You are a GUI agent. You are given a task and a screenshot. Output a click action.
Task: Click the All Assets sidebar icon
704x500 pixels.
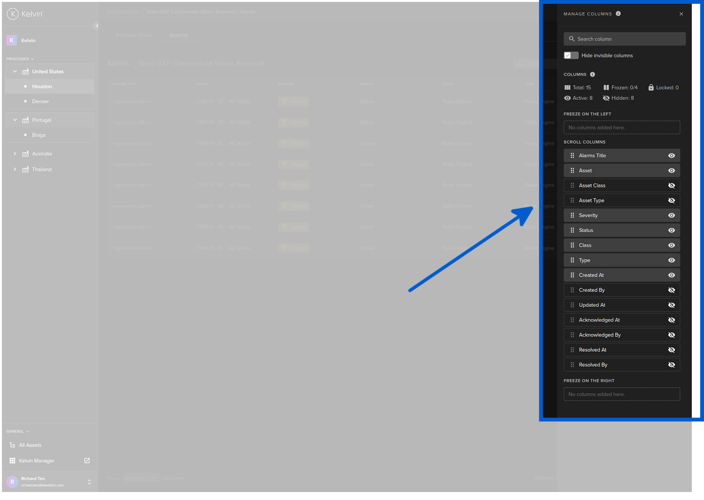point(12,445)
